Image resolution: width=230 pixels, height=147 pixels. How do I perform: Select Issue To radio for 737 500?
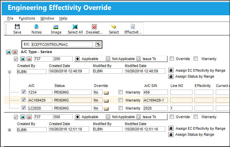138,117
